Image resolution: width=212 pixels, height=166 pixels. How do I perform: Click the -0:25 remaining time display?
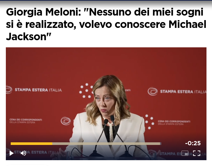click(193, 143)
